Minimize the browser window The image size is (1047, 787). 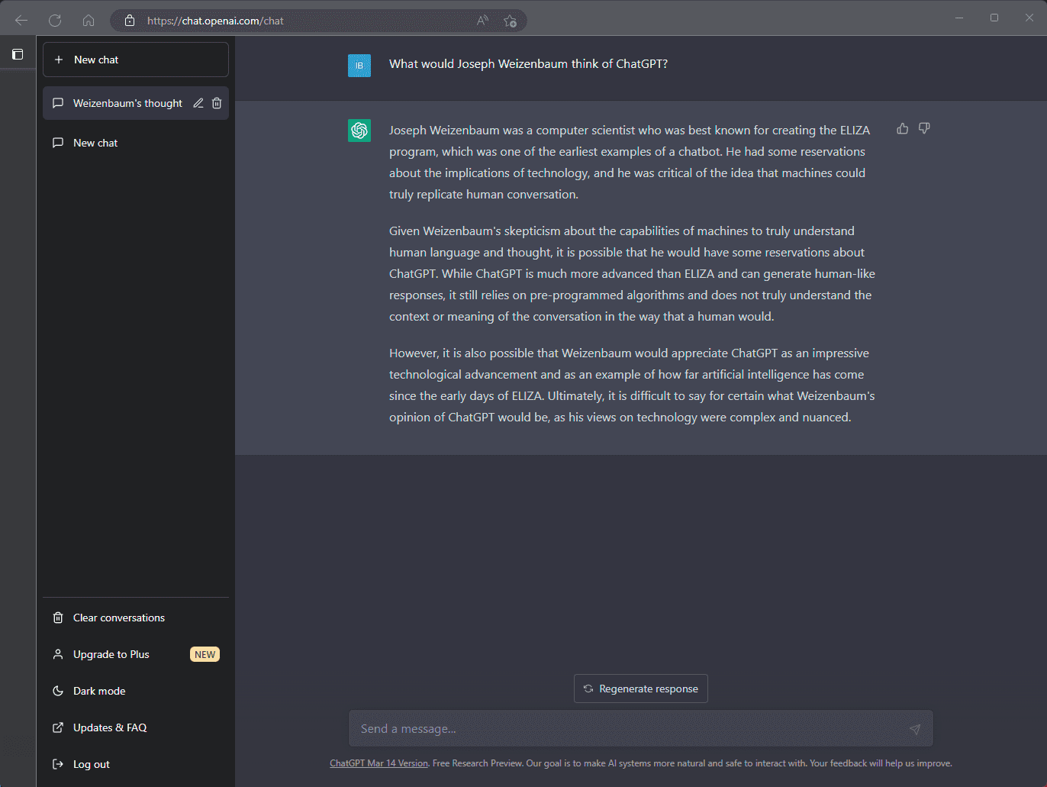coord(959,18)
